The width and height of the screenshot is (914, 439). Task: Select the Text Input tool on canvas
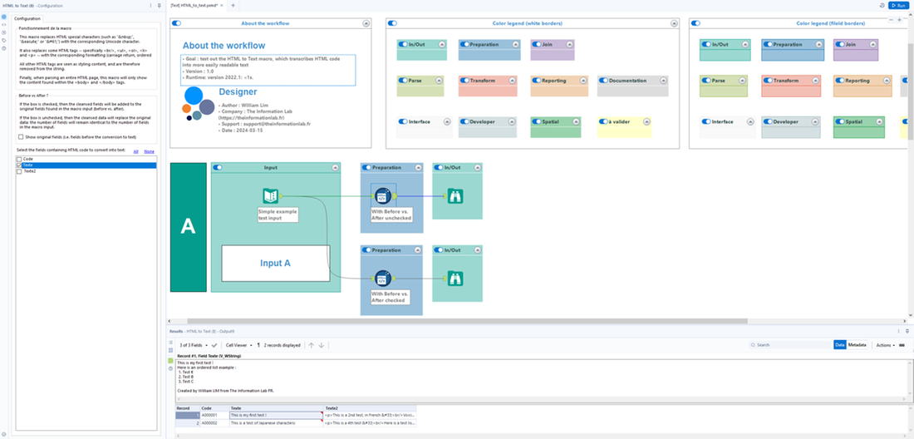coord(270,197)
